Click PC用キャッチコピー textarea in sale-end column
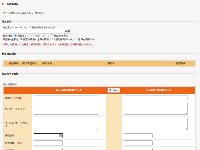The height and width of the screenshot is (150, 200). (156, 109)
